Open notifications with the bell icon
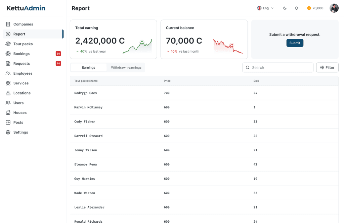The width and height of the screenshot is (344, 223). [296, 8]
